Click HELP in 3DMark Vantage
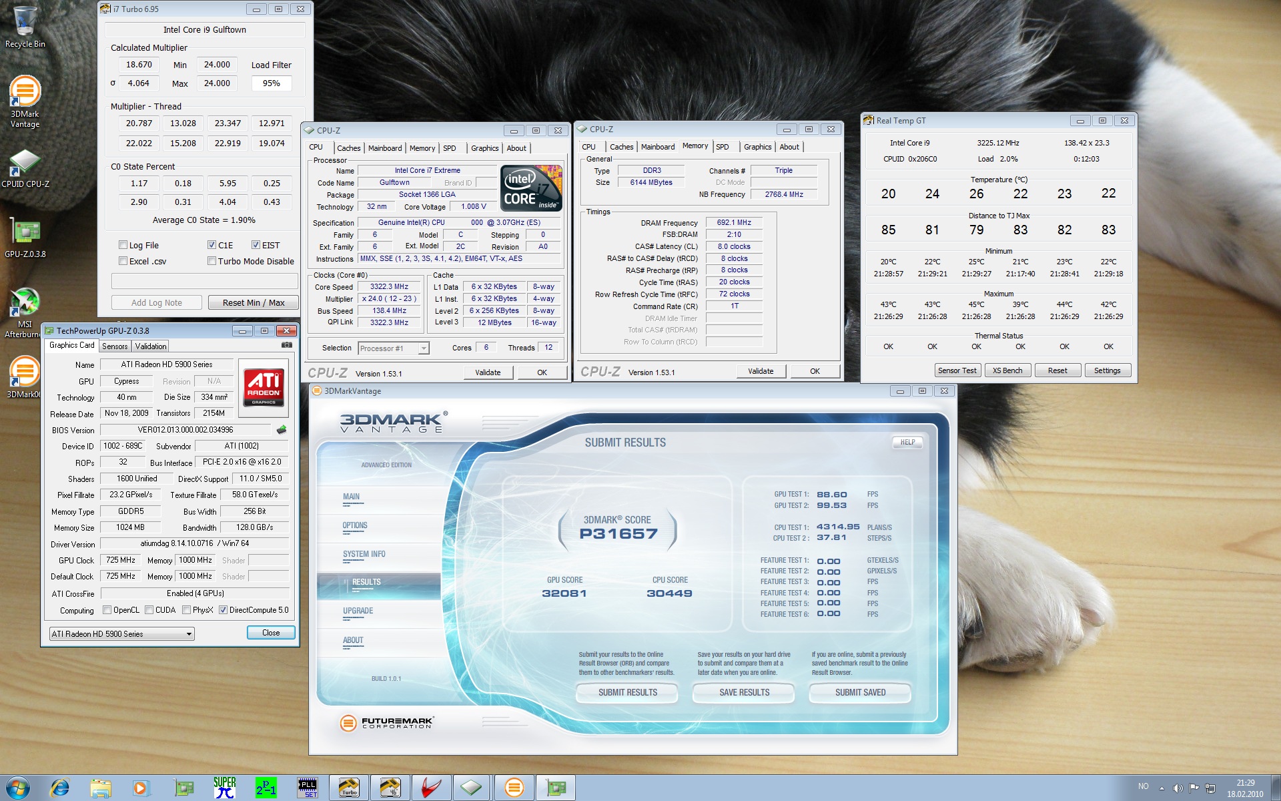This screenshot has height=801, width=1281. 907,442
